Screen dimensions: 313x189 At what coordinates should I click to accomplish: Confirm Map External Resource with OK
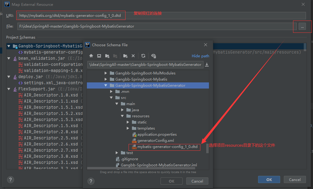pos(269,180)
